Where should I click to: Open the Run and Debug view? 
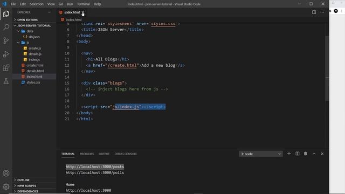(x=6, y=54)
